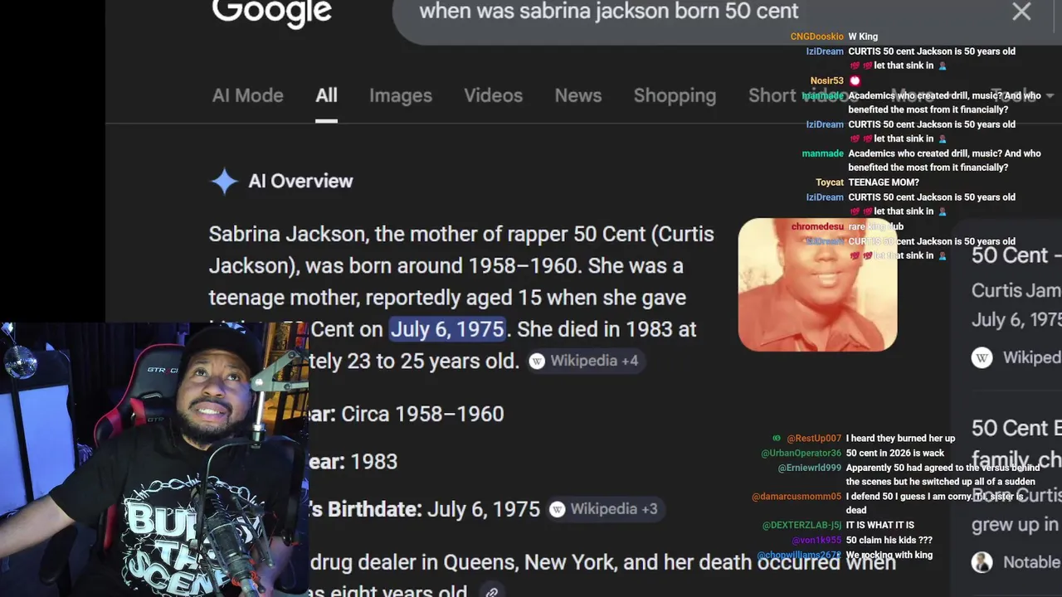Image resolution: width=1062 pixels, height=597 pixels.
Task: Go to the News tab
Action: point(578,95)
